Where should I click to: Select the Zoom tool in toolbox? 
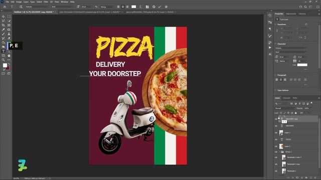click(x=4, y=60)
